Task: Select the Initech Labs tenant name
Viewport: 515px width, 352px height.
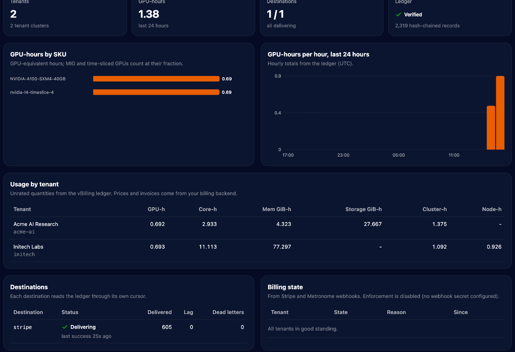Action: 28,247
